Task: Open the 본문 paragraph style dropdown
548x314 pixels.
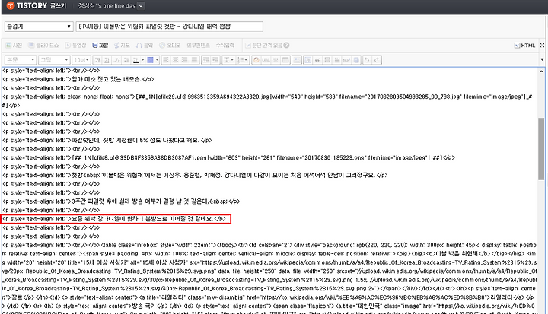Action: [21, 60]
